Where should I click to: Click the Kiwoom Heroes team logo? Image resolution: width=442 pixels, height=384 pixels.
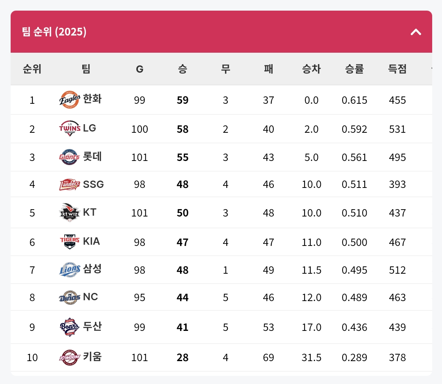point(70,357)
